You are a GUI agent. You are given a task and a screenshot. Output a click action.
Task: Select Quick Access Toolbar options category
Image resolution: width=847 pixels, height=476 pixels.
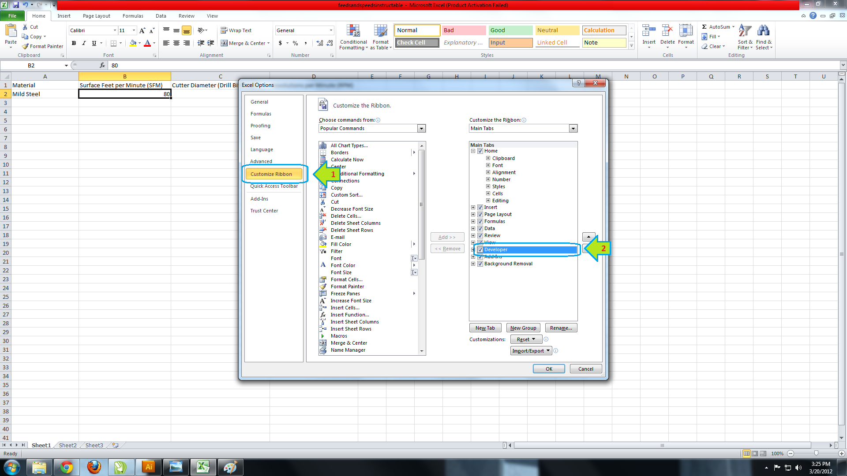click(274, 186)
